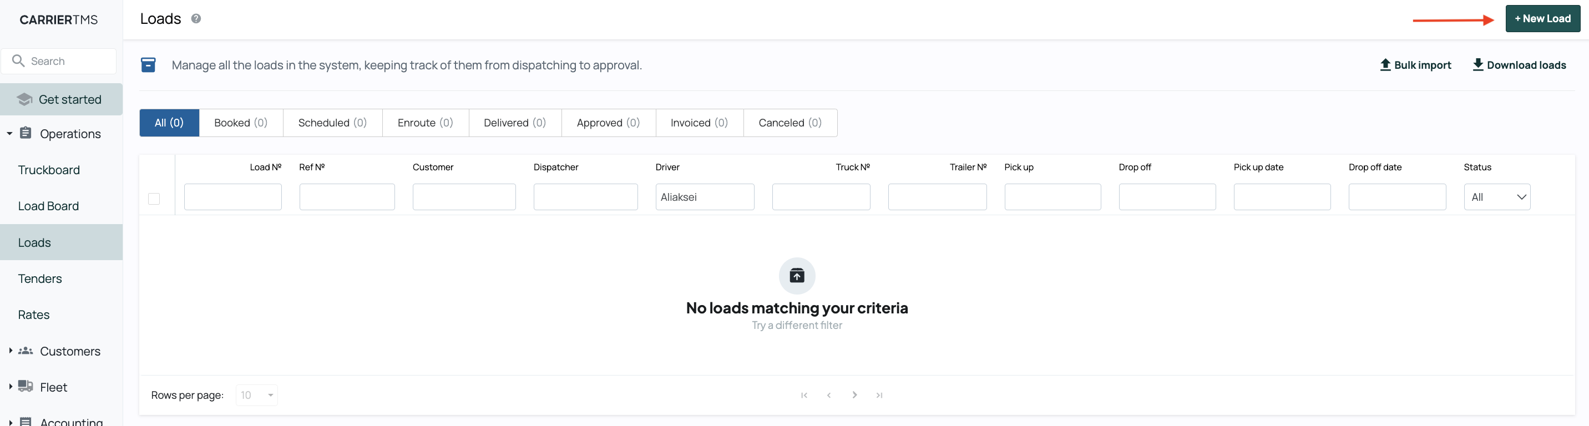Click the Status column header
1589x426 pixels.
point(1477,167)
